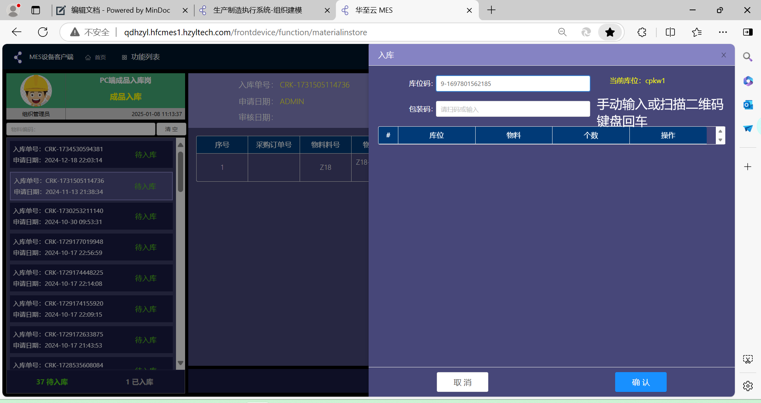761x403 pixels.
Task: Show the 1 已入库 list
Action: click(x=140, y=382)
